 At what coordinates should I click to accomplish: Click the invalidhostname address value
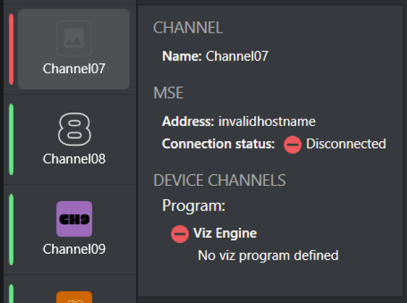pyautogui.click(x=276, y=122)
